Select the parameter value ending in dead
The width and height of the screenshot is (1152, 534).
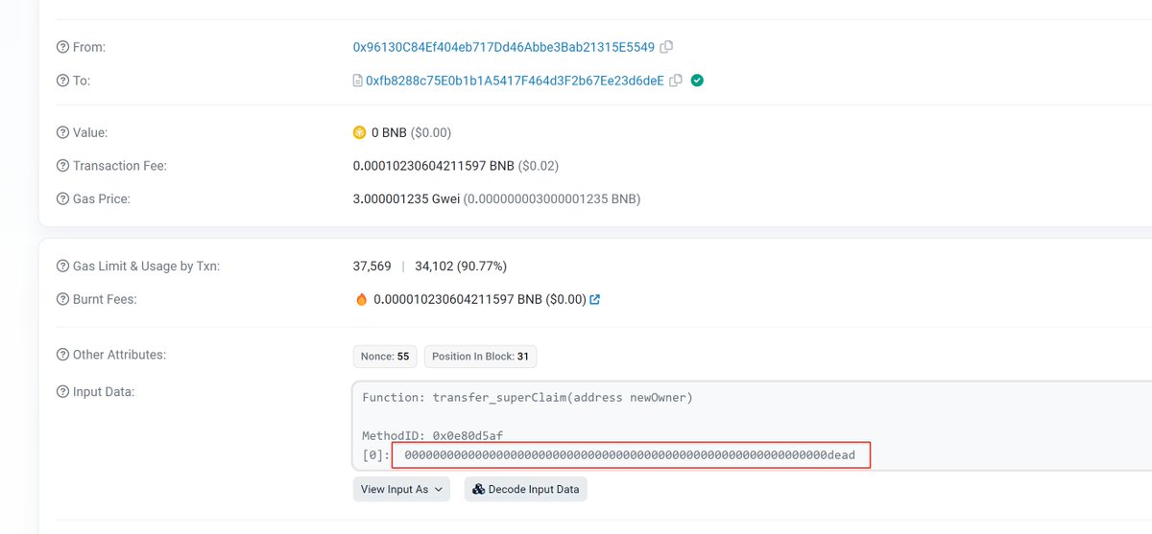click(x=630, y=454)
